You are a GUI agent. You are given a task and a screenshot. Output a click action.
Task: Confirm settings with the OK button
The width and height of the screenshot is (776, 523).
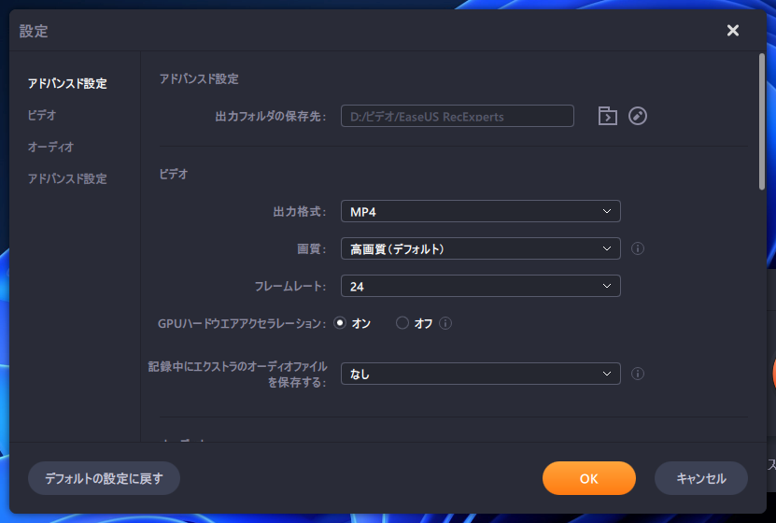[x=589, y=478]
